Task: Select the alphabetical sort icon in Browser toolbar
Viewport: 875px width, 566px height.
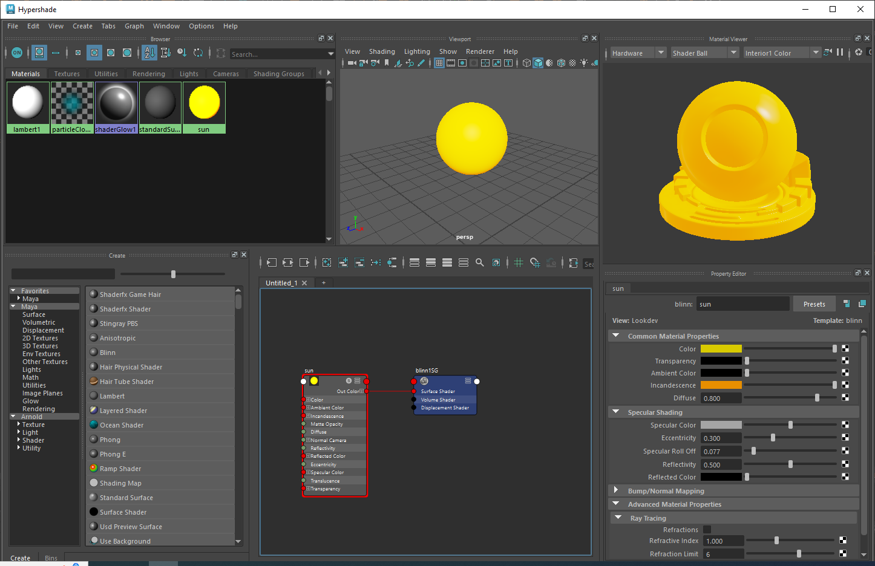Action: (149, 53)
